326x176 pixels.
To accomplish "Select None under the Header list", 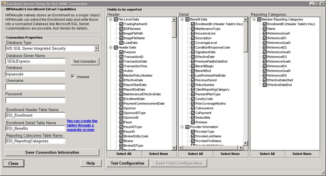I will pos(159,154).
